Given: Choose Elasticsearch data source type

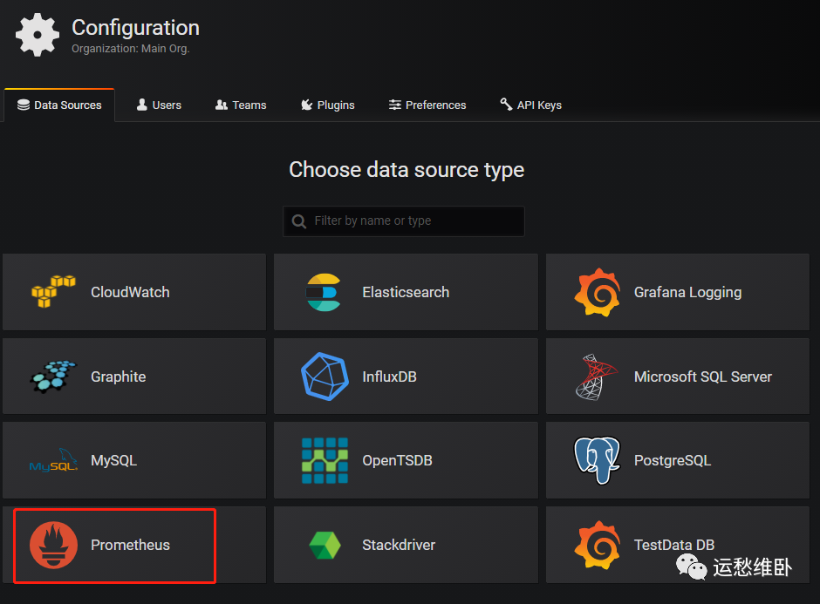Looking at the screenshot, I should (406, 292).
